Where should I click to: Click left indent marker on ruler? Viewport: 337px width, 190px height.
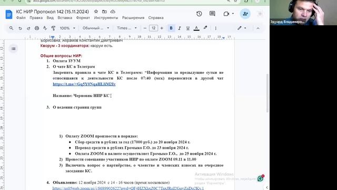[53, 37]
